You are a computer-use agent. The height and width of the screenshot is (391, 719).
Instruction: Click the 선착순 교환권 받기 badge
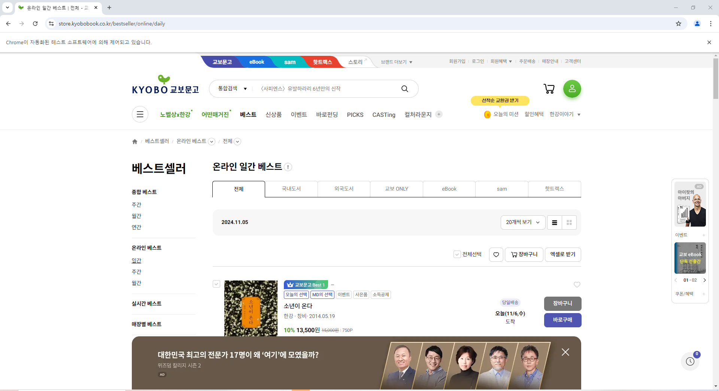(x=500, y=100)
